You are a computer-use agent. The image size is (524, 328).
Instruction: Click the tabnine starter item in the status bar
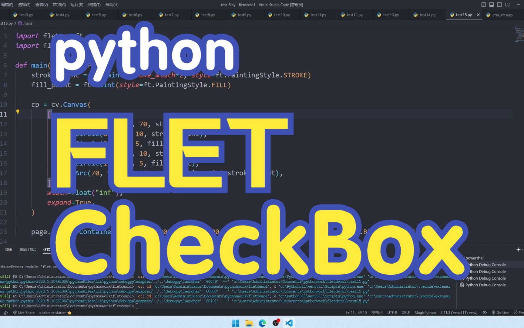(55, 313)
